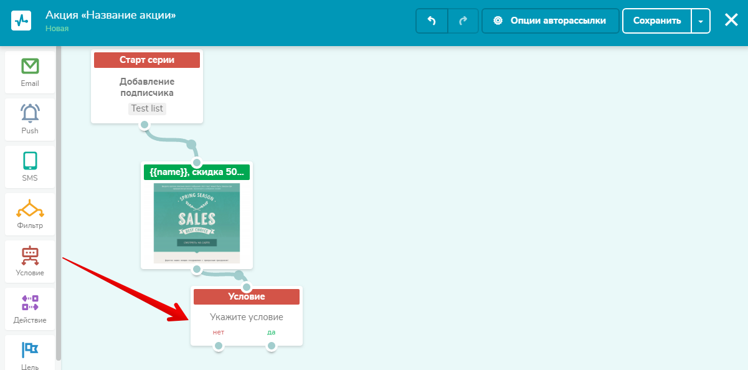This screenshot has height=370, width=748.
Task: Click the Сохранить button
Action: 657,21
